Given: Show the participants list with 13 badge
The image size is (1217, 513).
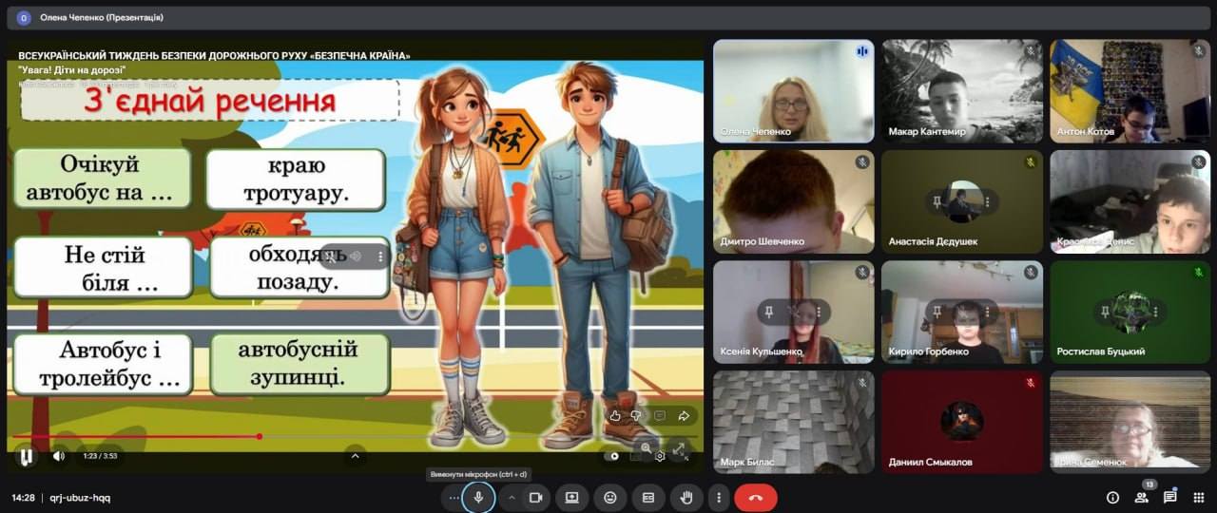Looking at the screenshot, I should [1141, 497].
